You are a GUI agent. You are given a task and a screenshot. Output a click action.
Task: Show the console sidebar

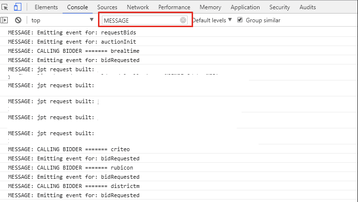pos(4,20)
